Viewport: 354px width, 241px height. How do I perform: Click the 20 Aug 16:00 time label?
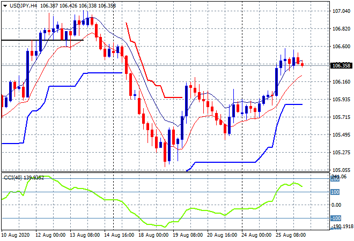coord(222,235)
